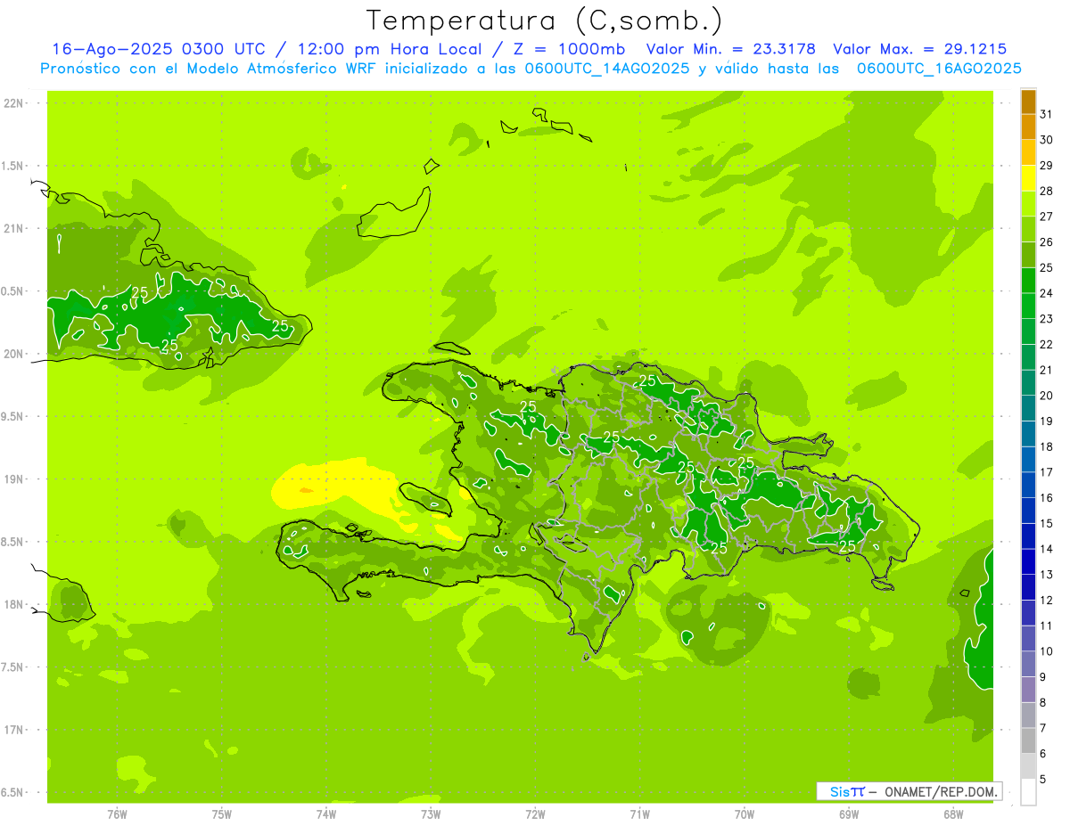Click the '21N' latitude axis label
This screenshot has height=826, width=1070.
pyautogui.click(x=12, y=228)
